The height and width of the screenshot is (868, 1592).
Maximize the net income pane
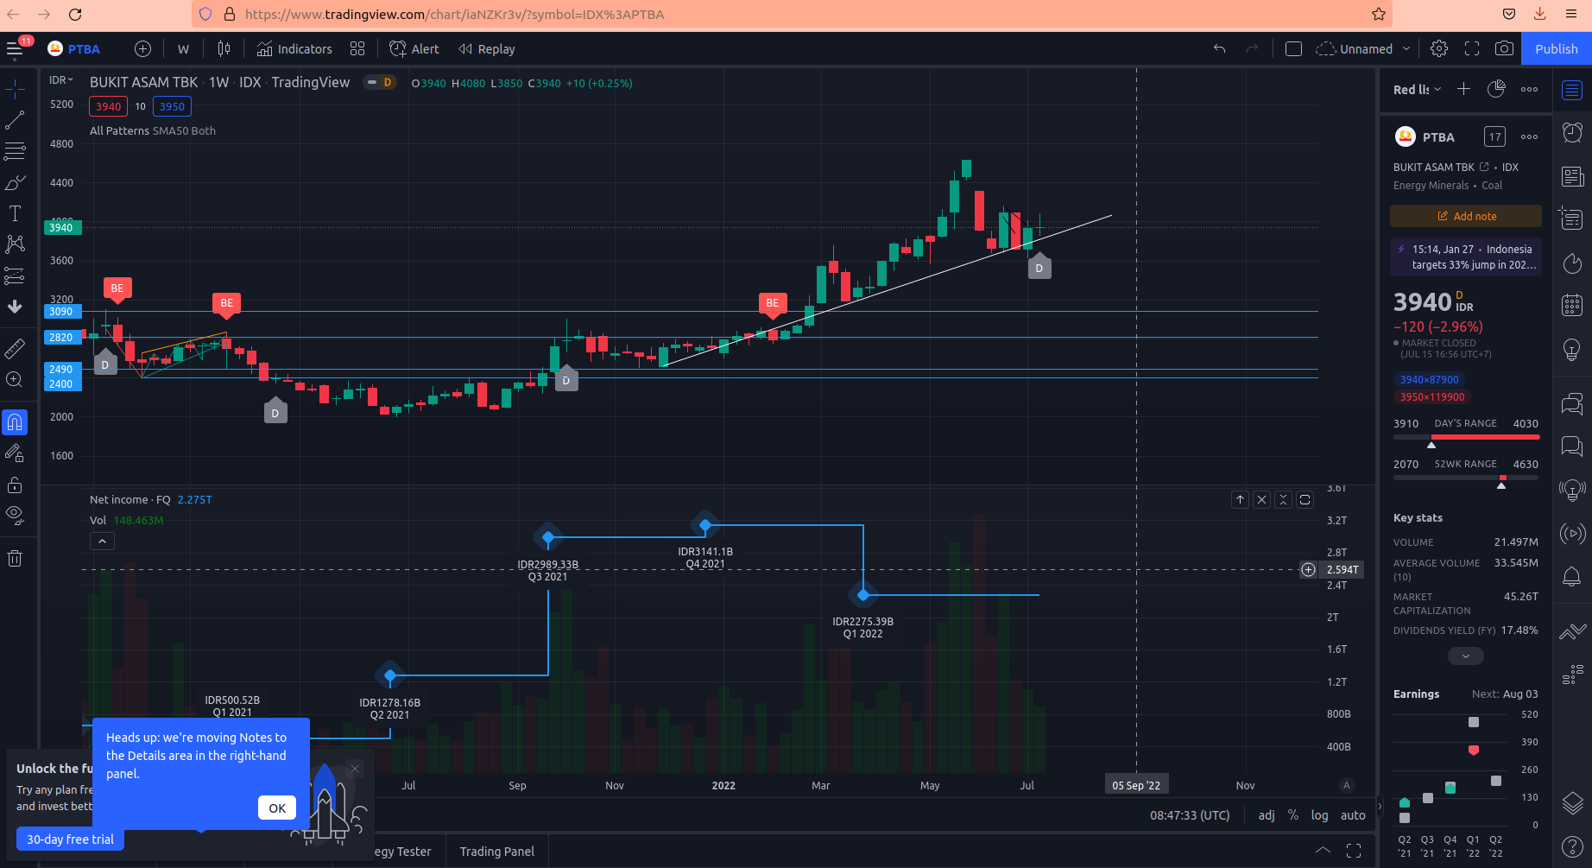(1305, 499)
